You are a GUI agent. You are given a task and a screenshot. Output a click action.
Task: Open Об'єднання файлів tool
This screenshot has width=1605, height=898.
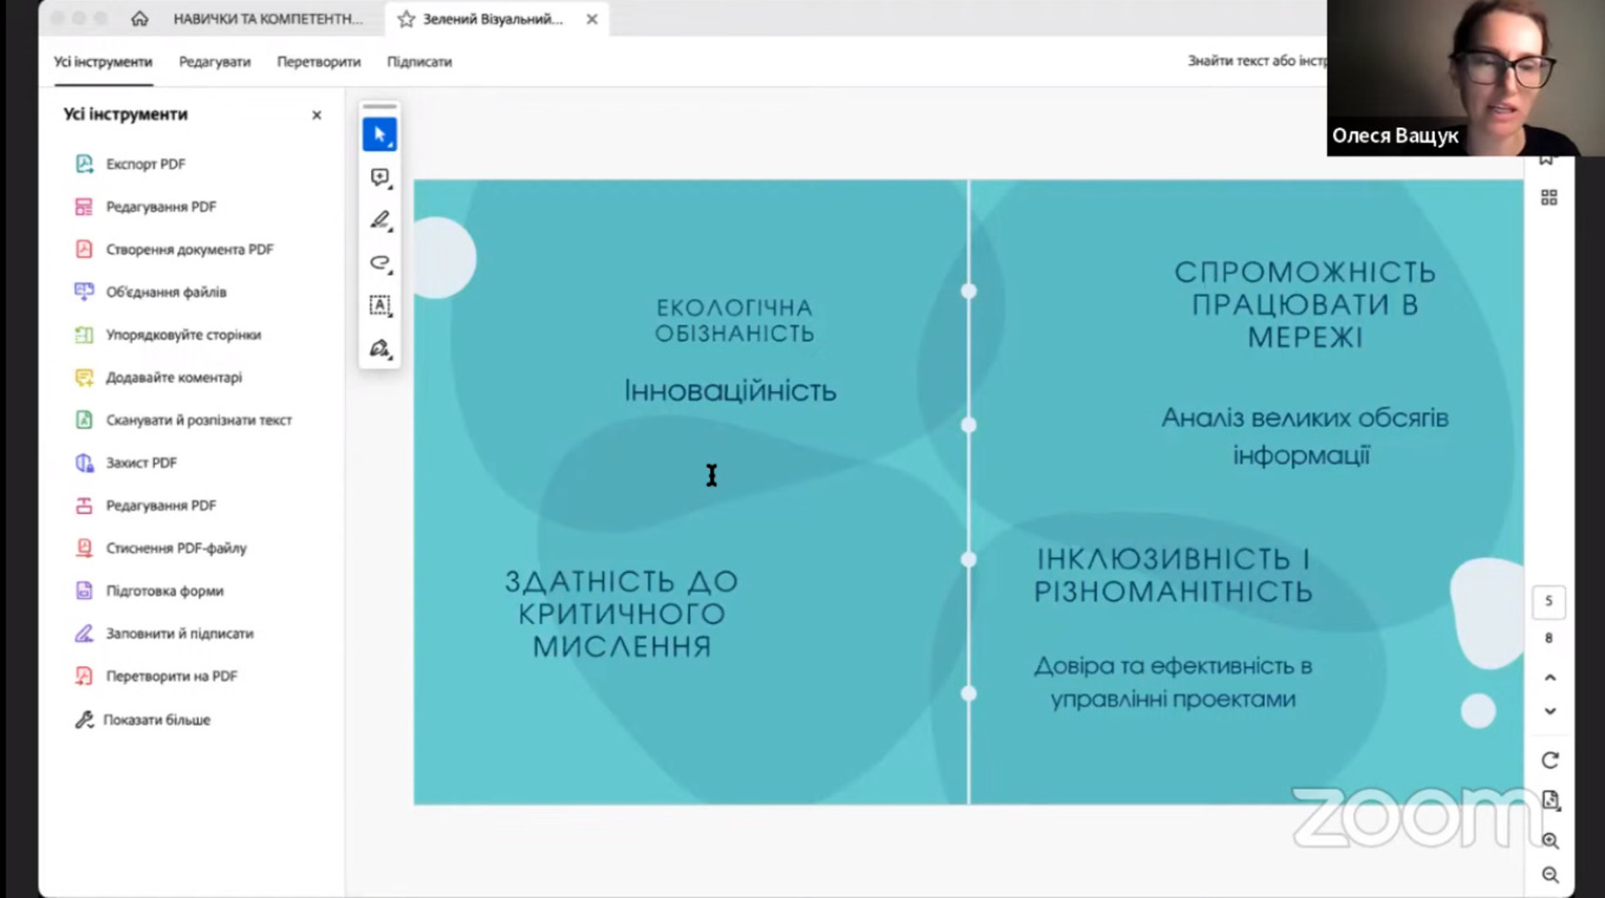point(165,292)
